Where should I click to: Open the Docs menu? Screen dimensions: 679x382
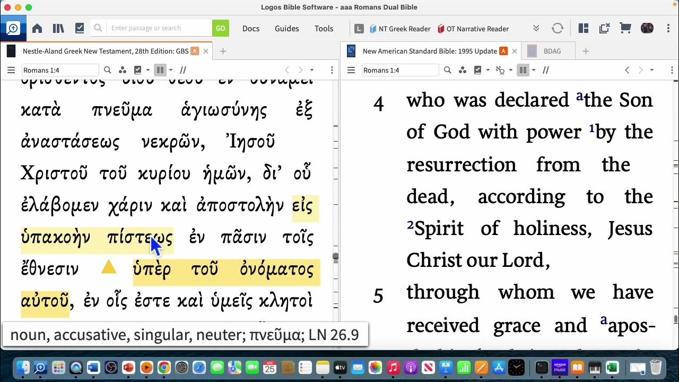click(251, 29)
